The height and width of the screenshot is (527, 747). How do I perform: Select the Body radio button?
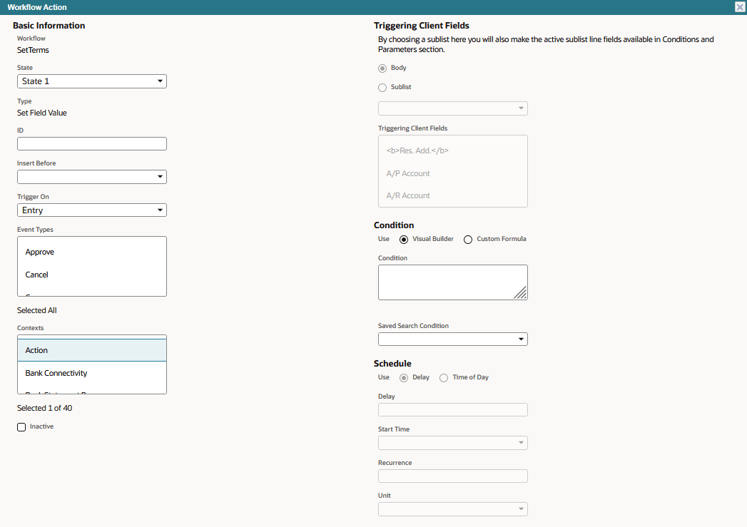click(382, 68)
